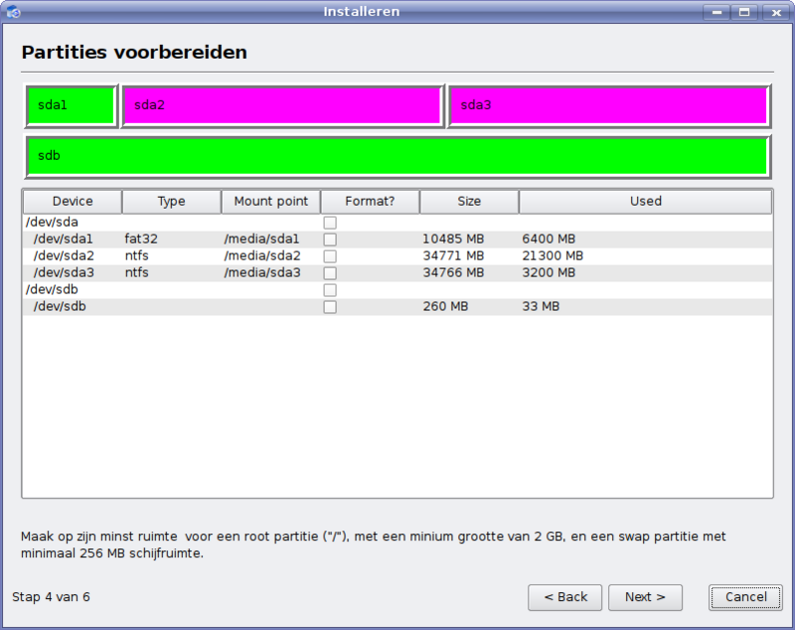Toggle format checkbox for /dev/sdb disk
The width and height of the screenshot is (795, 630).
pos(330,290)
